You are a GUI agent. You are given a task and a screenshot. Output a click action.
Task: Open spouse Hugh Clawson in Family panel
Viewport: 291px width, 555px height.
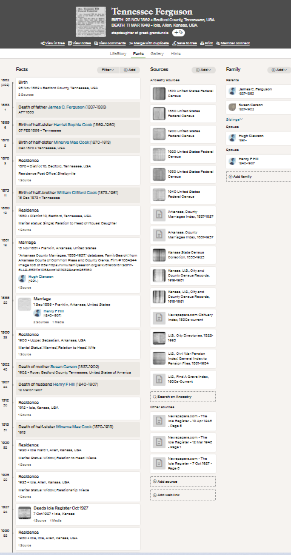(258, 138)
